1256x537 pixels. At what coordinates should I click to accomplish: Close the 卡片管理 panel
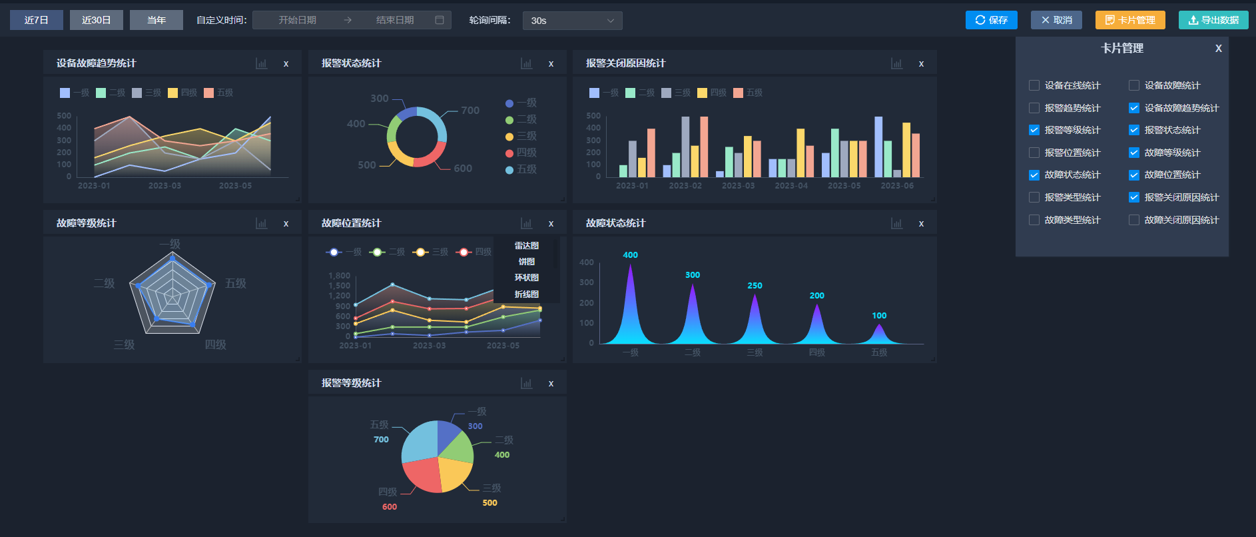tap(1219, 49)
